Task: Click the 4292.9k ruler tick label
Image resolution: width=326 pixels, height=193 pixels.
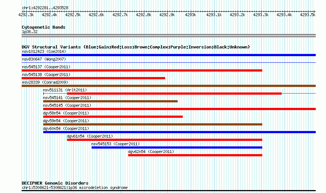Action: coord(167,15)
